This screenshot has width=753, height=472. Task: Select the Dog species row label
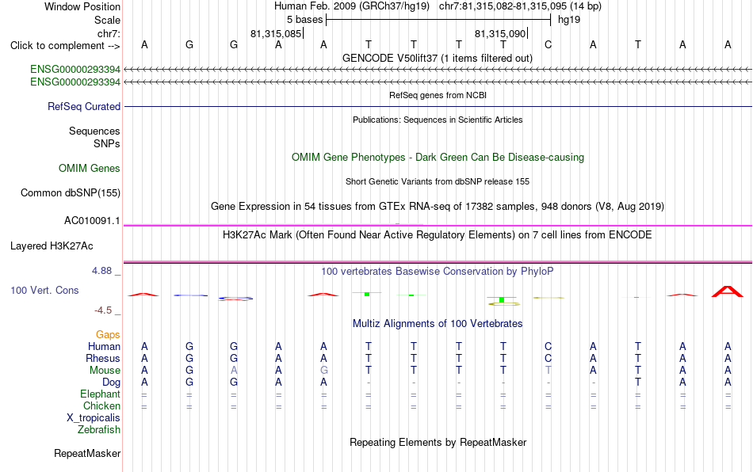tap(111, 383)
